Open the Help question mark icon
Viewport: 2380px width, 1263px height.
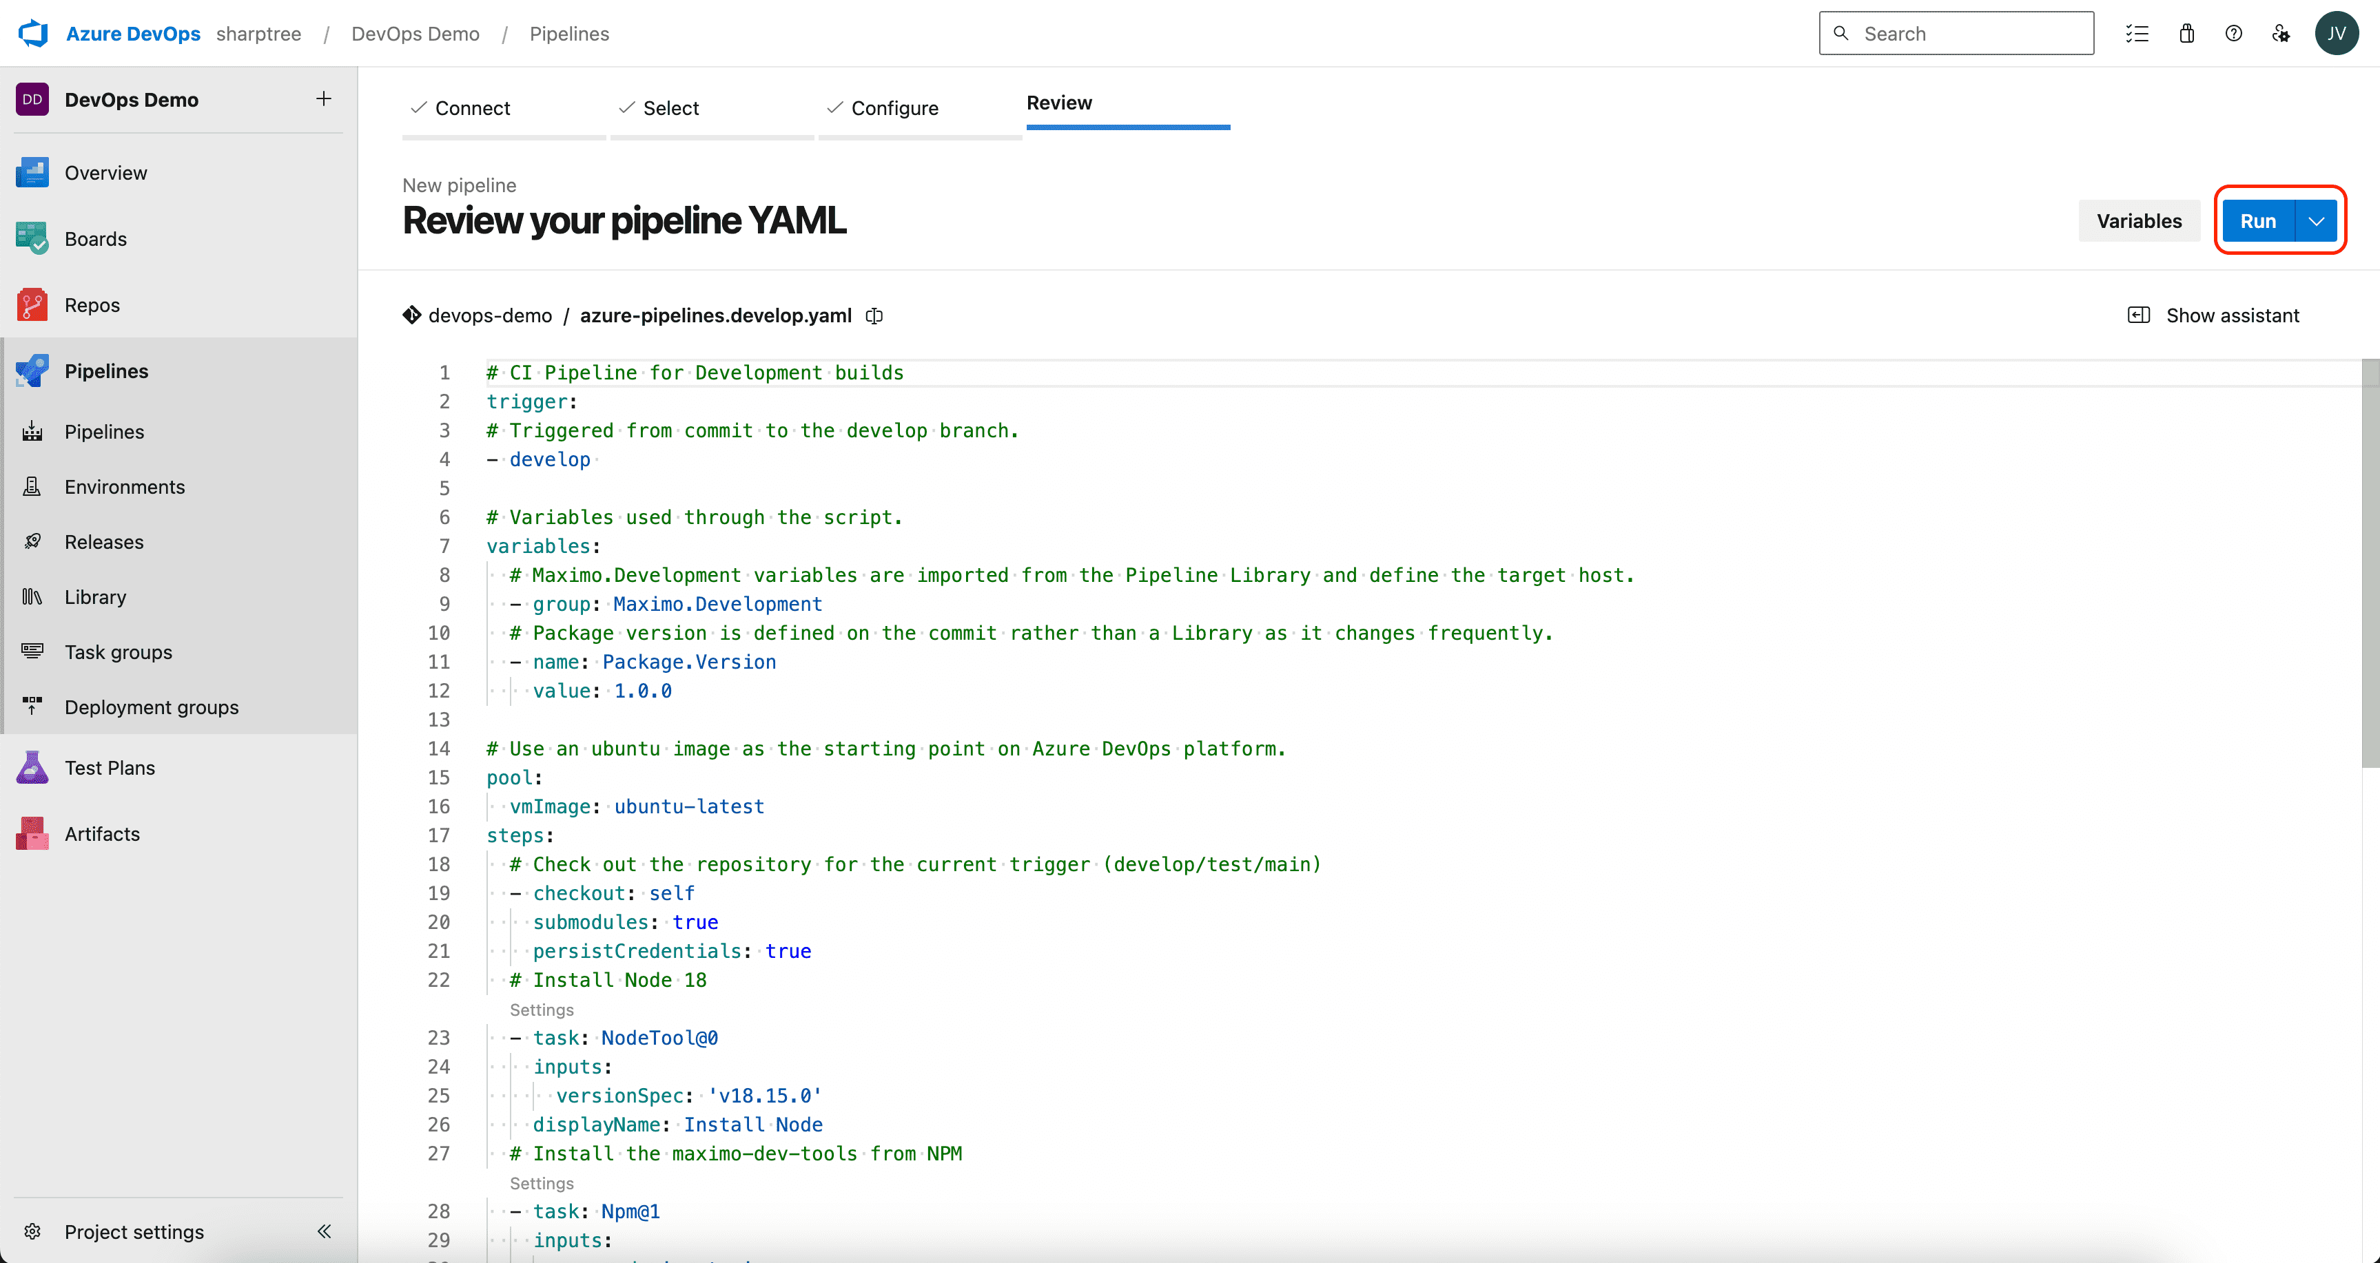click(x=2234, y=33)
